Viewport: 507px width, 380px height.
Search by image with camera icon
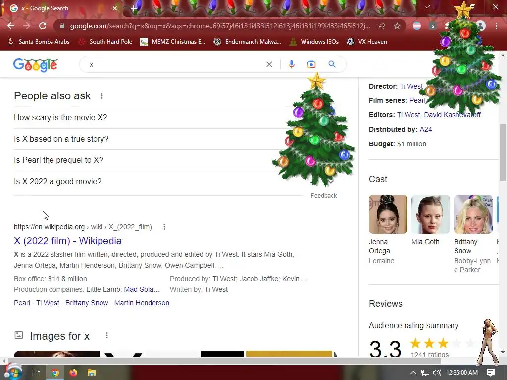[x=311, y=64]
